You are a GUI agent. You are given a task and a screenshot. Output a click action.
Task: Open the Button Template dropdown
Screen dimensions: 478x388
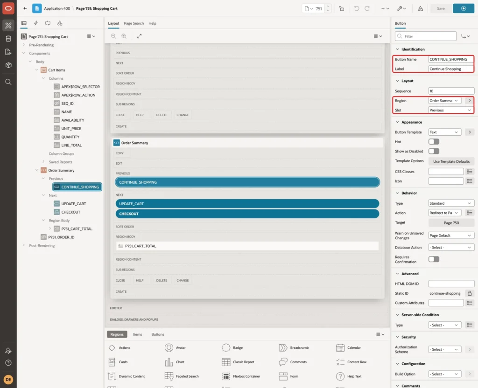pos(444,132)
